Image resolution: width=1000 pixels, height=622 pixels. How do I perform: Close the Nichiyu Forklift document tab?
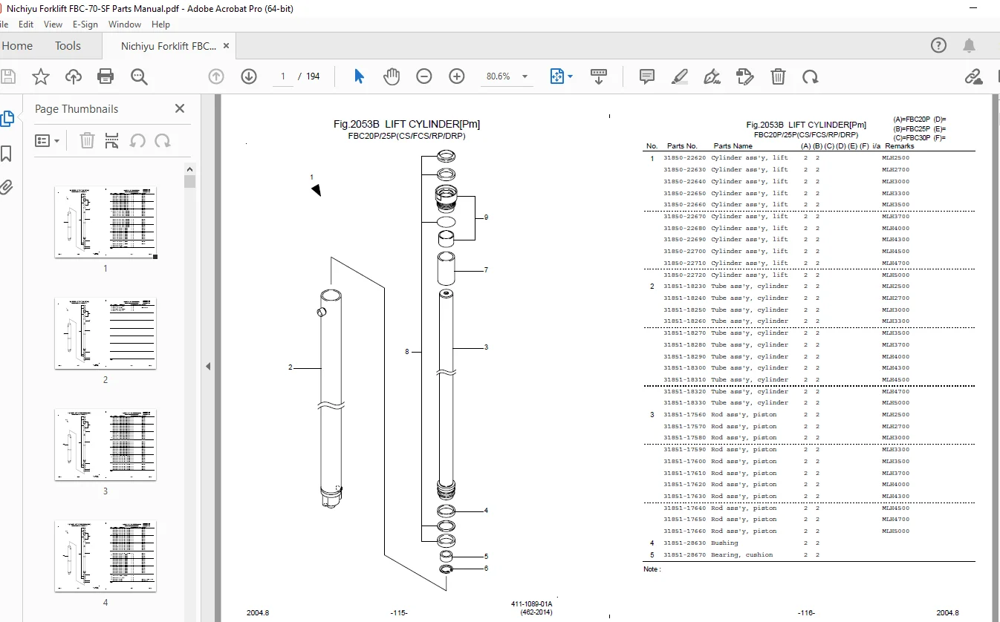tap(227, 46)
